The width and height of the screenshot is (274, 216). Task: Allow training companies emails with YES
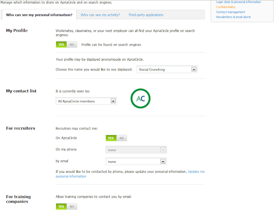(x=61, y=207)
